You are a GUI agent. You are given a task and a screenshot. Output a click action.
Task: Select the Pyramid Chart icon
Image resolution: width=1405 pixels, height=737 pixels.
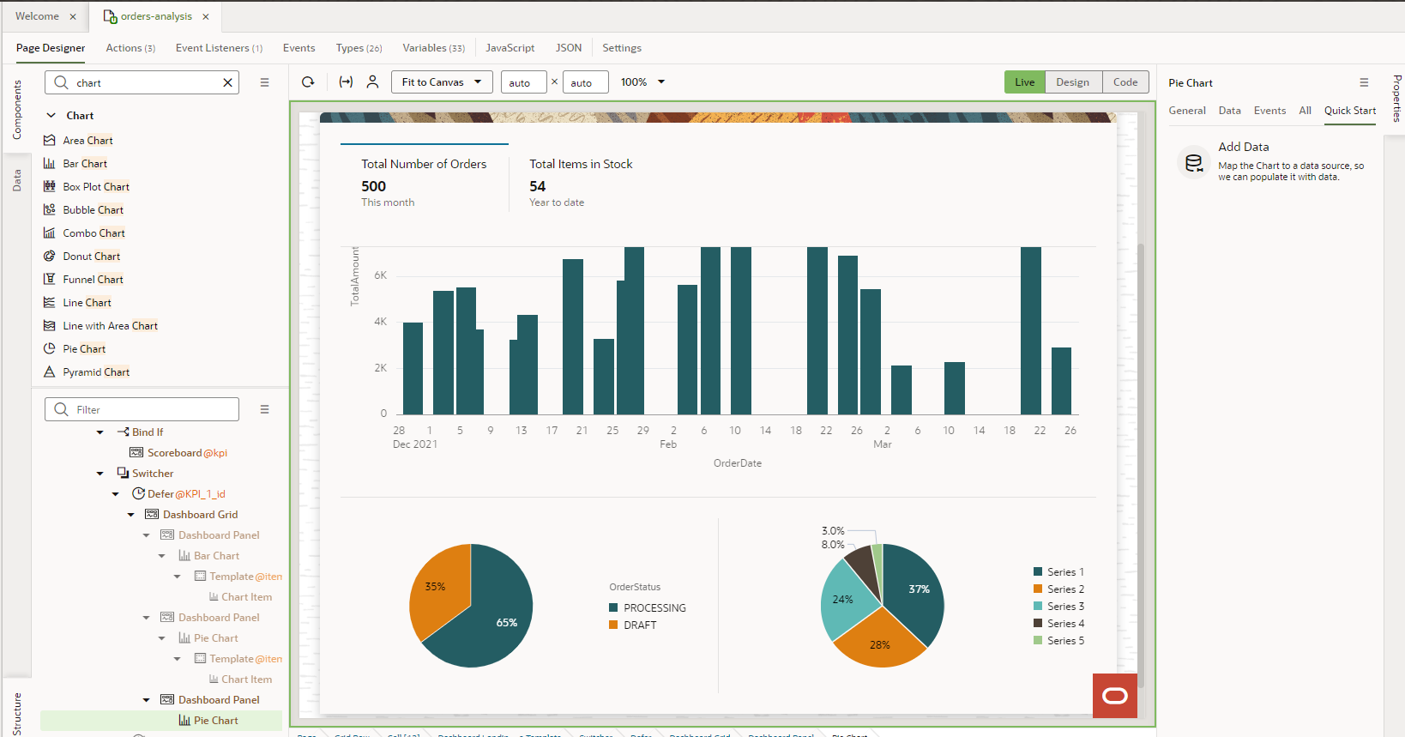pos(50,372)
